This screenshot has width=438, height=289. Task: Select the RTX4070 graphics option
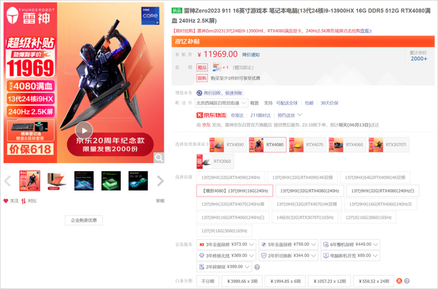point(308,145)
